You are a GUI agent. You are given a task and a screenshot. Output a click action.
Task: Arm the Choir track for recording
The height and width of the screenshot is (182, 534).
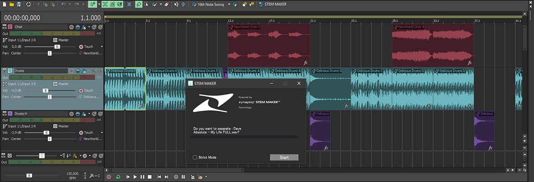tap(72, 27)
